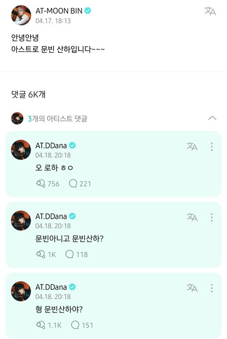The width and height of the screenshot is (227, 339).
Task: Collapse the artist comments section
Action: 212,118
